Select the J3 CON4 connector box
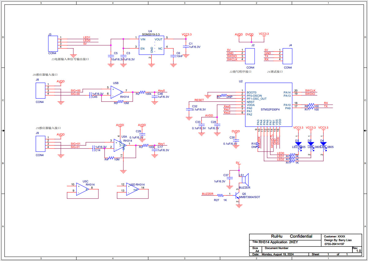 click(53, 44)
